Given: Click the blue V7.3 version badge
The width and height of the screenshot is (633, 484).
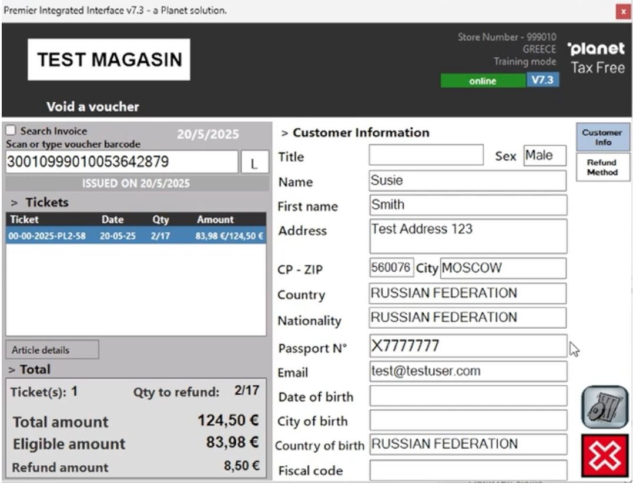Looking at the screenshot, I should point(542,81).
